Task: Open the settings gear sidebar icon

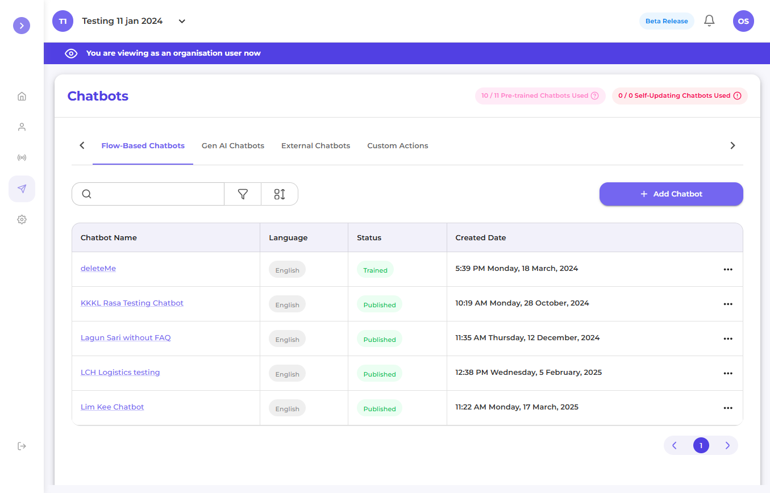Action: tap(22, 219)
